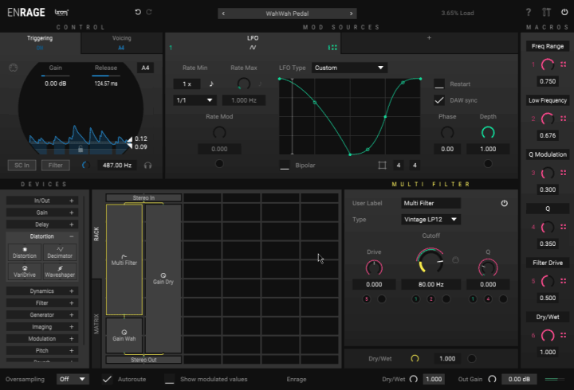Select the Distortion device icon

[x=24, y=253]
